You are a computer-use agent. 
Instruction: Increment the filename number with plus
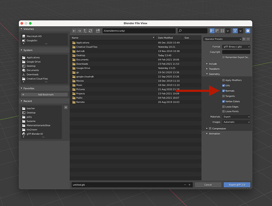point(189,185)
